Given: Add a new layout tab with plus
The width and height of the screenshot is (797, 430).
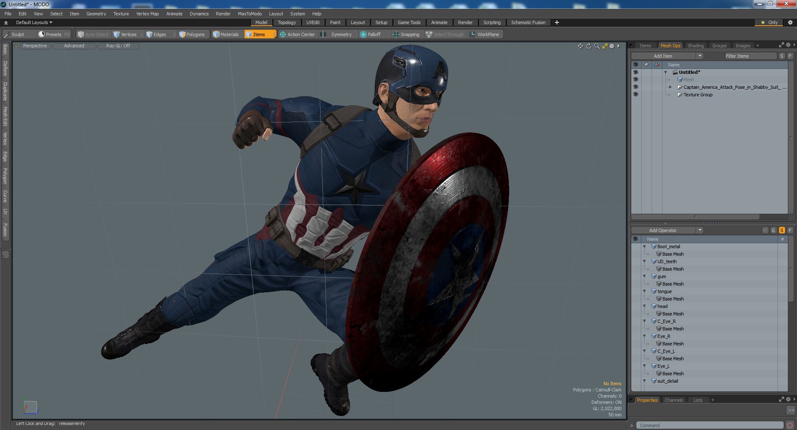Looking at the screenshot, I should pos(557,22).
